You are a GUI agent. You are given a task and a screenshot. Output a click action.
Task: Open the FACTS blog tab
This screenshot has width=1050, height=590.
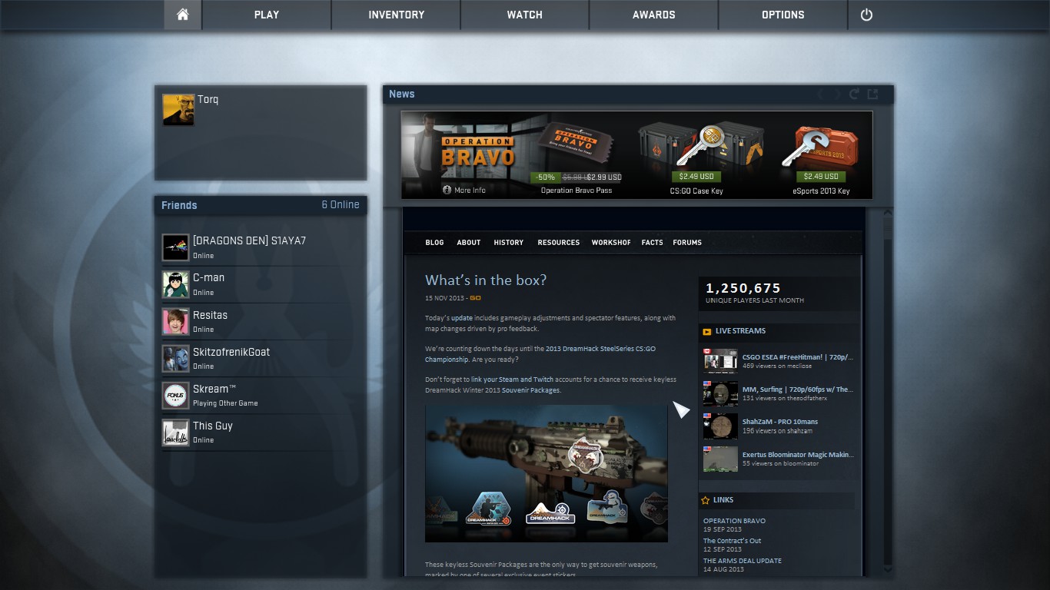[652, 243]
